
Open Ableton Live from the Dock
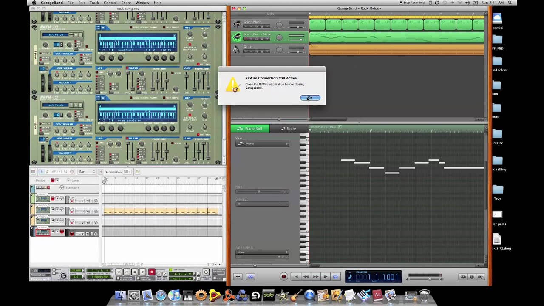pyautogui.click(x=255, y=295)
